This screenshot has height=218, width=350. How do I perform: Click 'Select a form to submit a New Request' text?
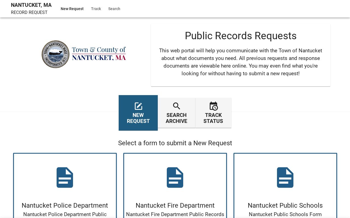pyautogui.click(x=175, y=143)
